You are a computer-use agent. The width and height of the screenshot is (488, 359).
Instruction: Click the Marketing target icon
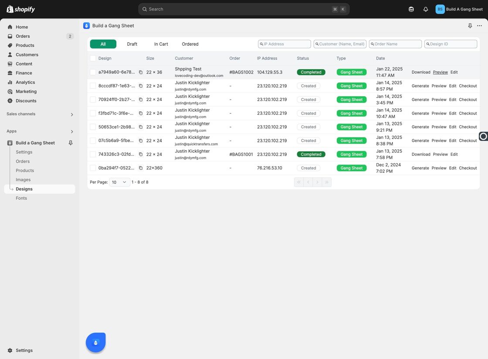click(10, 91)
